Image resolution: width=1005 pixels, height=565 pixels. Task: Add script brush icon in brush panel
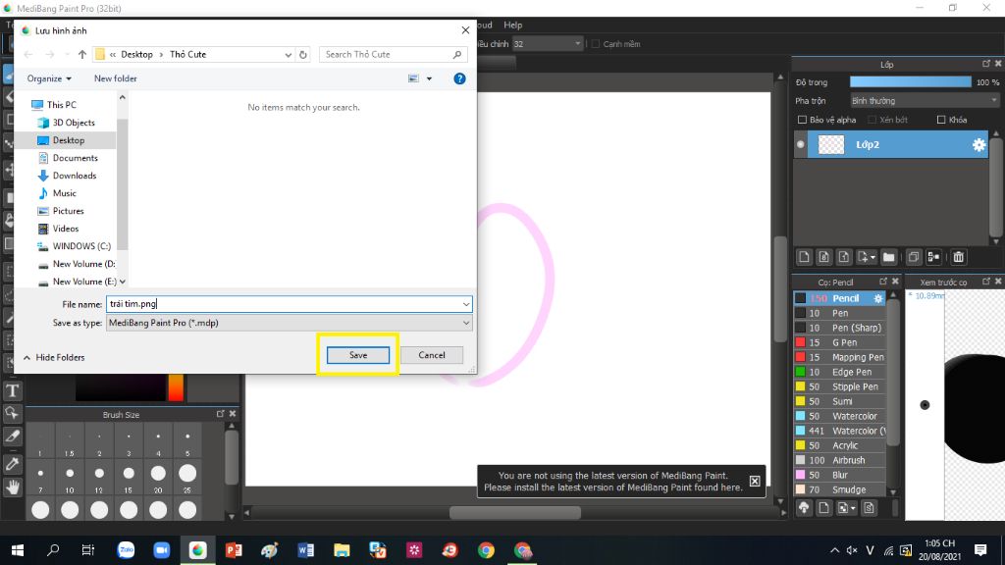[870, 508]
